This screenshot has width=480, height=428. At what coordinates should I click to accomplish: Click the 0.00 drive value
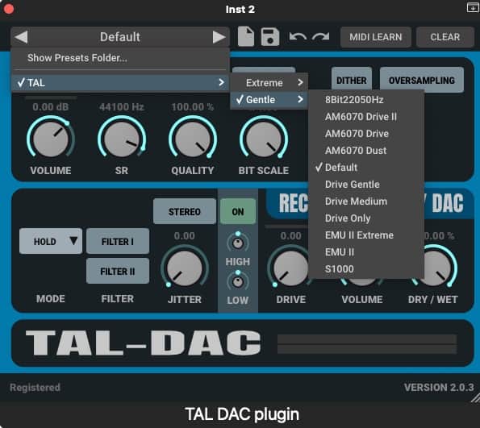290,236
